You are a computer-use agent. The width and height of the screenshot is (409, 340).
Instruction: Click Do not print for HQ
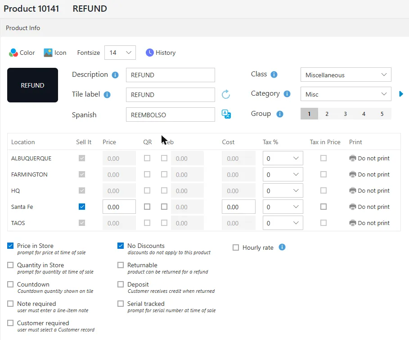tap(373, 190)
